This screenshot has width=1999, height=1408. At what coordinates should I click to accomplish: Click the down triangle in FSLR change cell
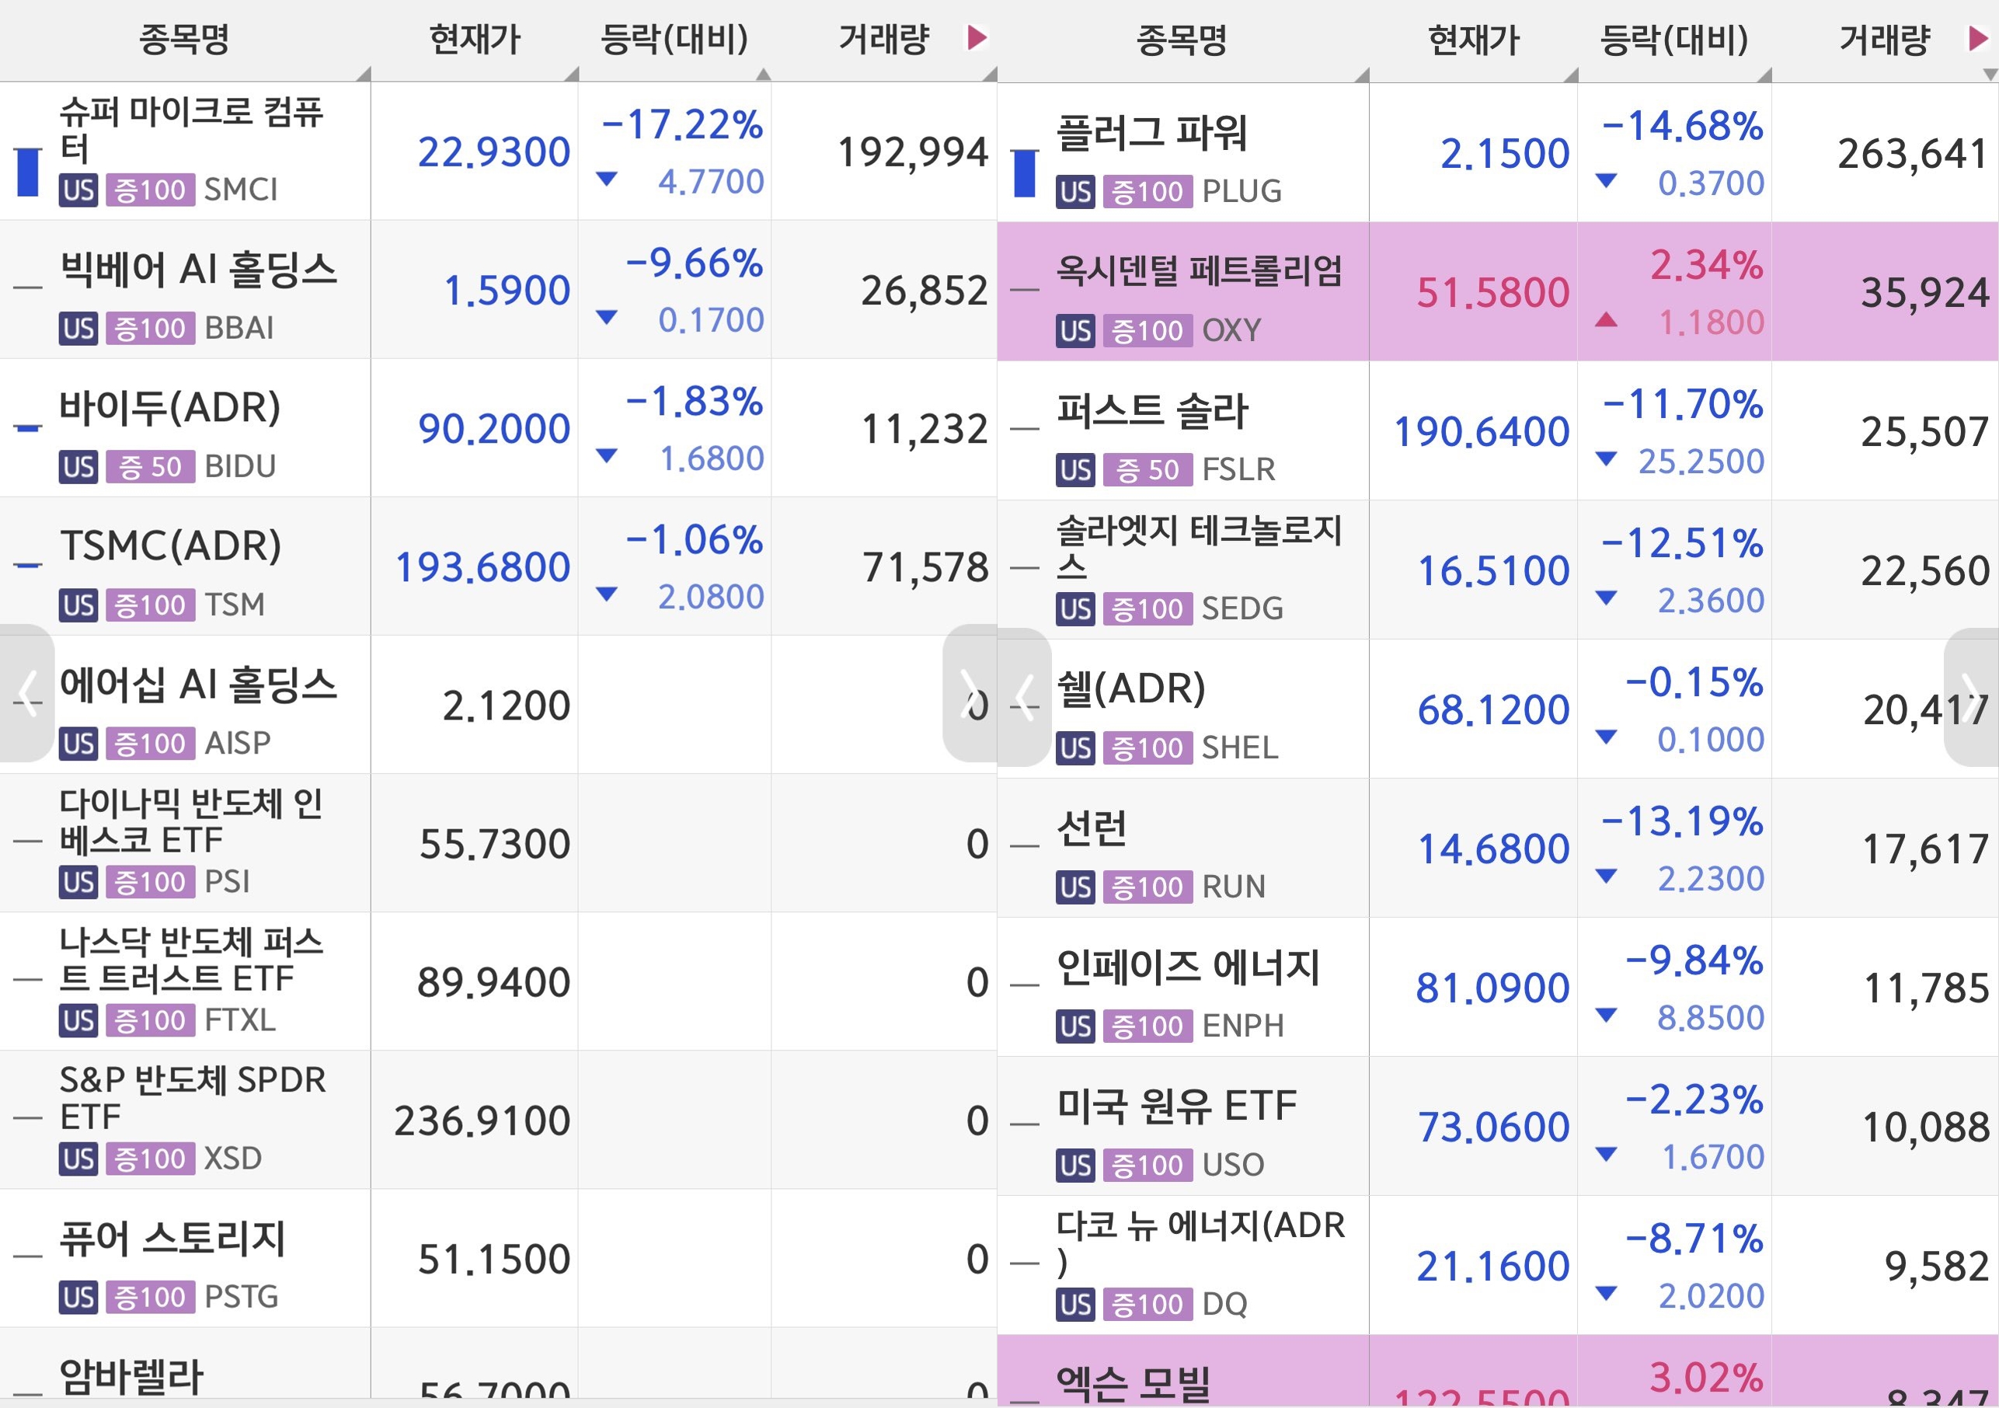click(1607, 459)
